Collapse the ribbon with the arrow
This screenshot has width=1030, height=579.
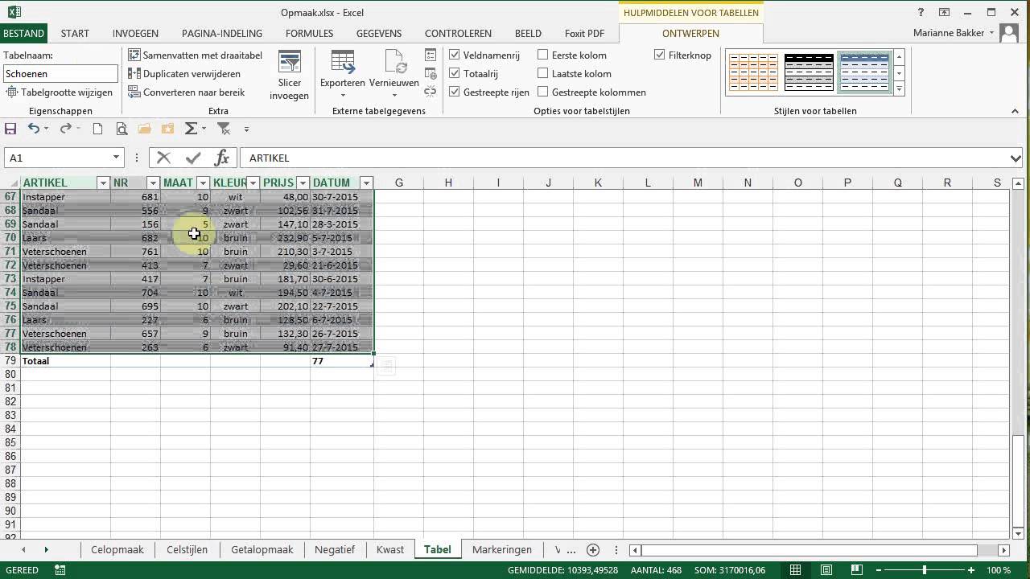(1016, 111)
